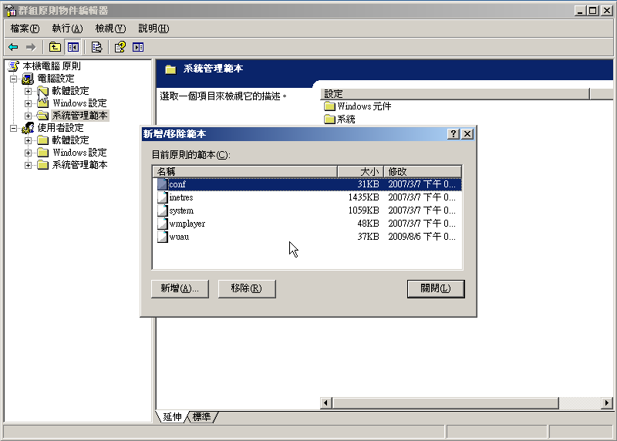
Task: Select the wmplayer row name
Action: click(187, 224)
